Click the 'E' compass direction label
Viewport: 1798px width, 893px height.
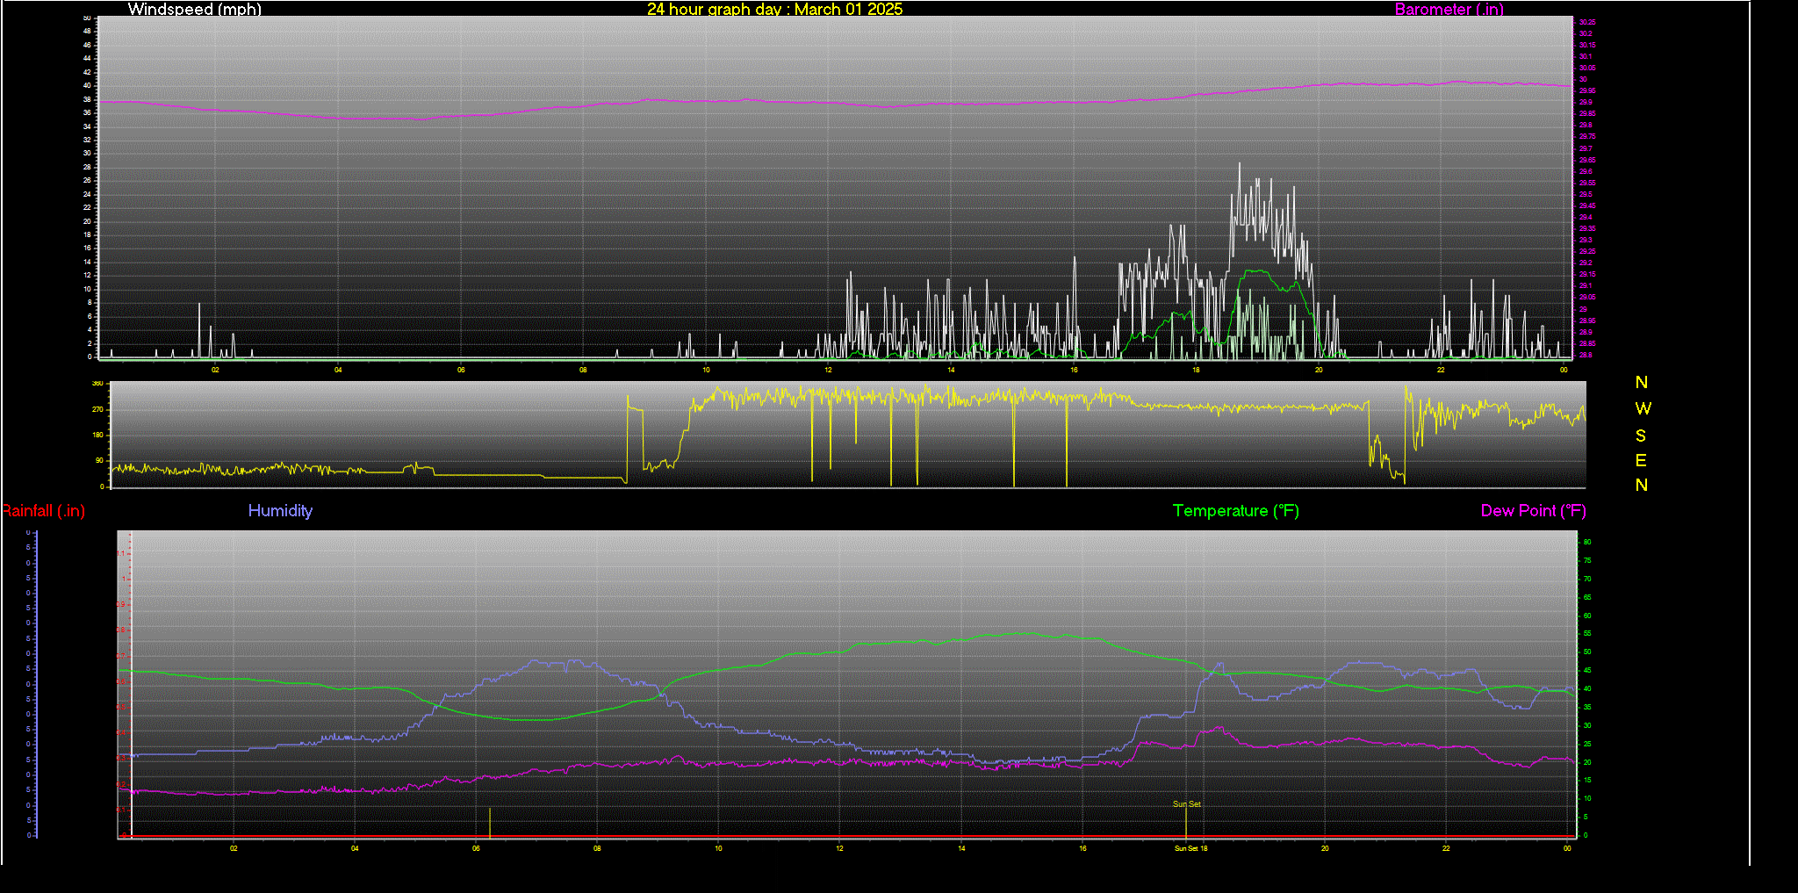tap(1641, 460)
